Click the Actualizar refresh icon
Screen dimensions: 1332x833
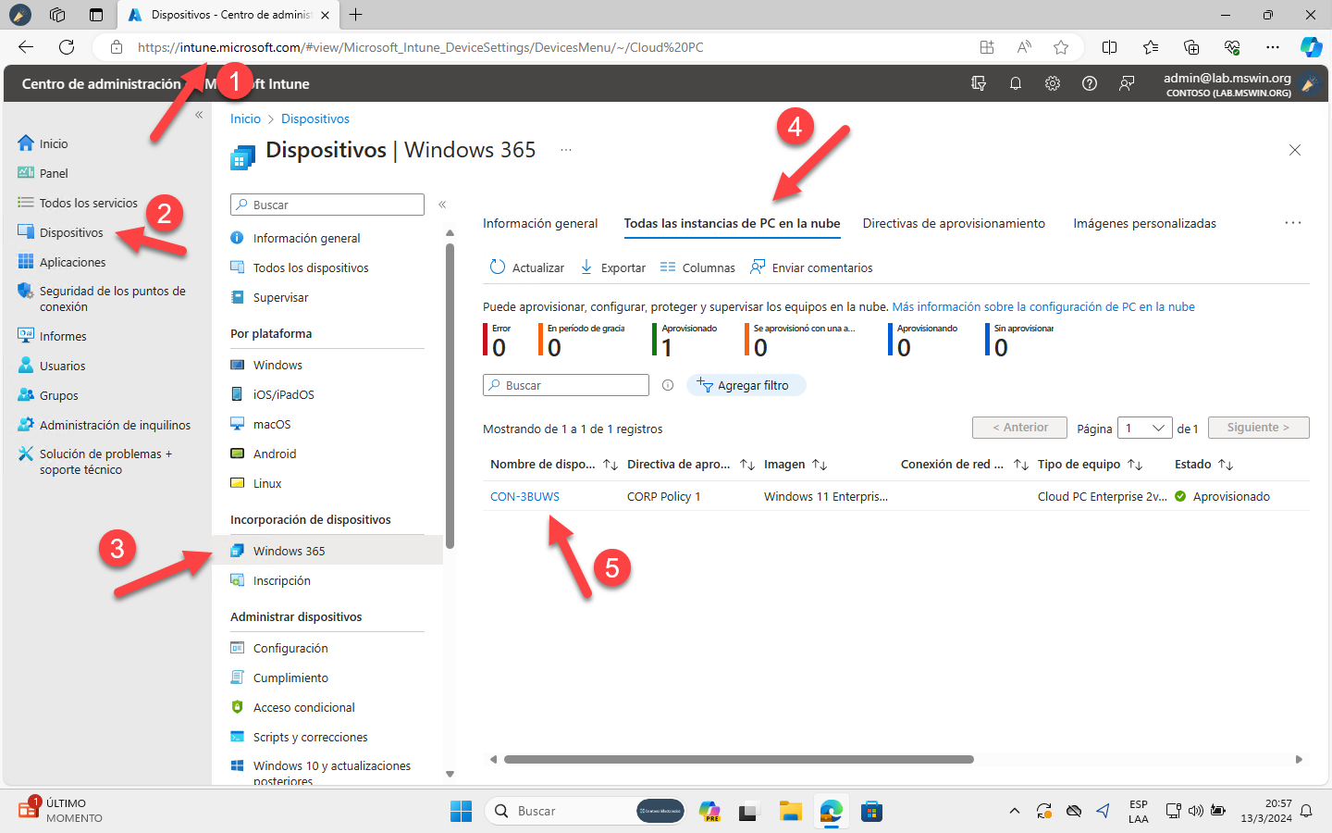tap(498, 267)
